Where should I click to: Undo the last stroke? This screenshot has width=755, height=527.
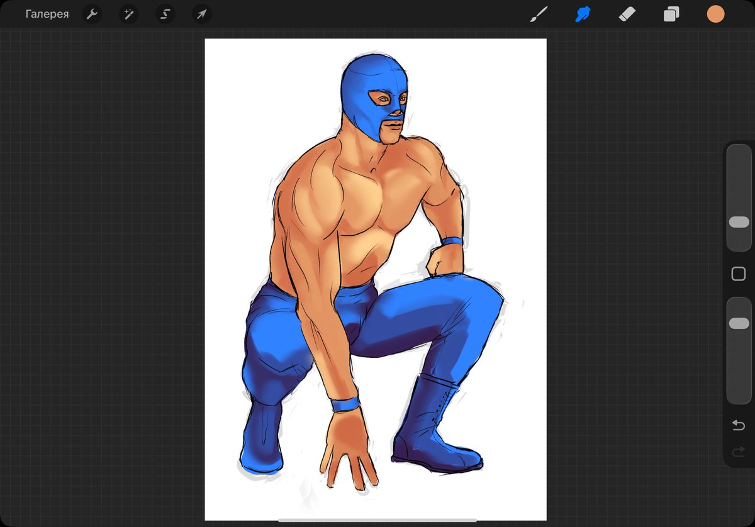(739, 426)
